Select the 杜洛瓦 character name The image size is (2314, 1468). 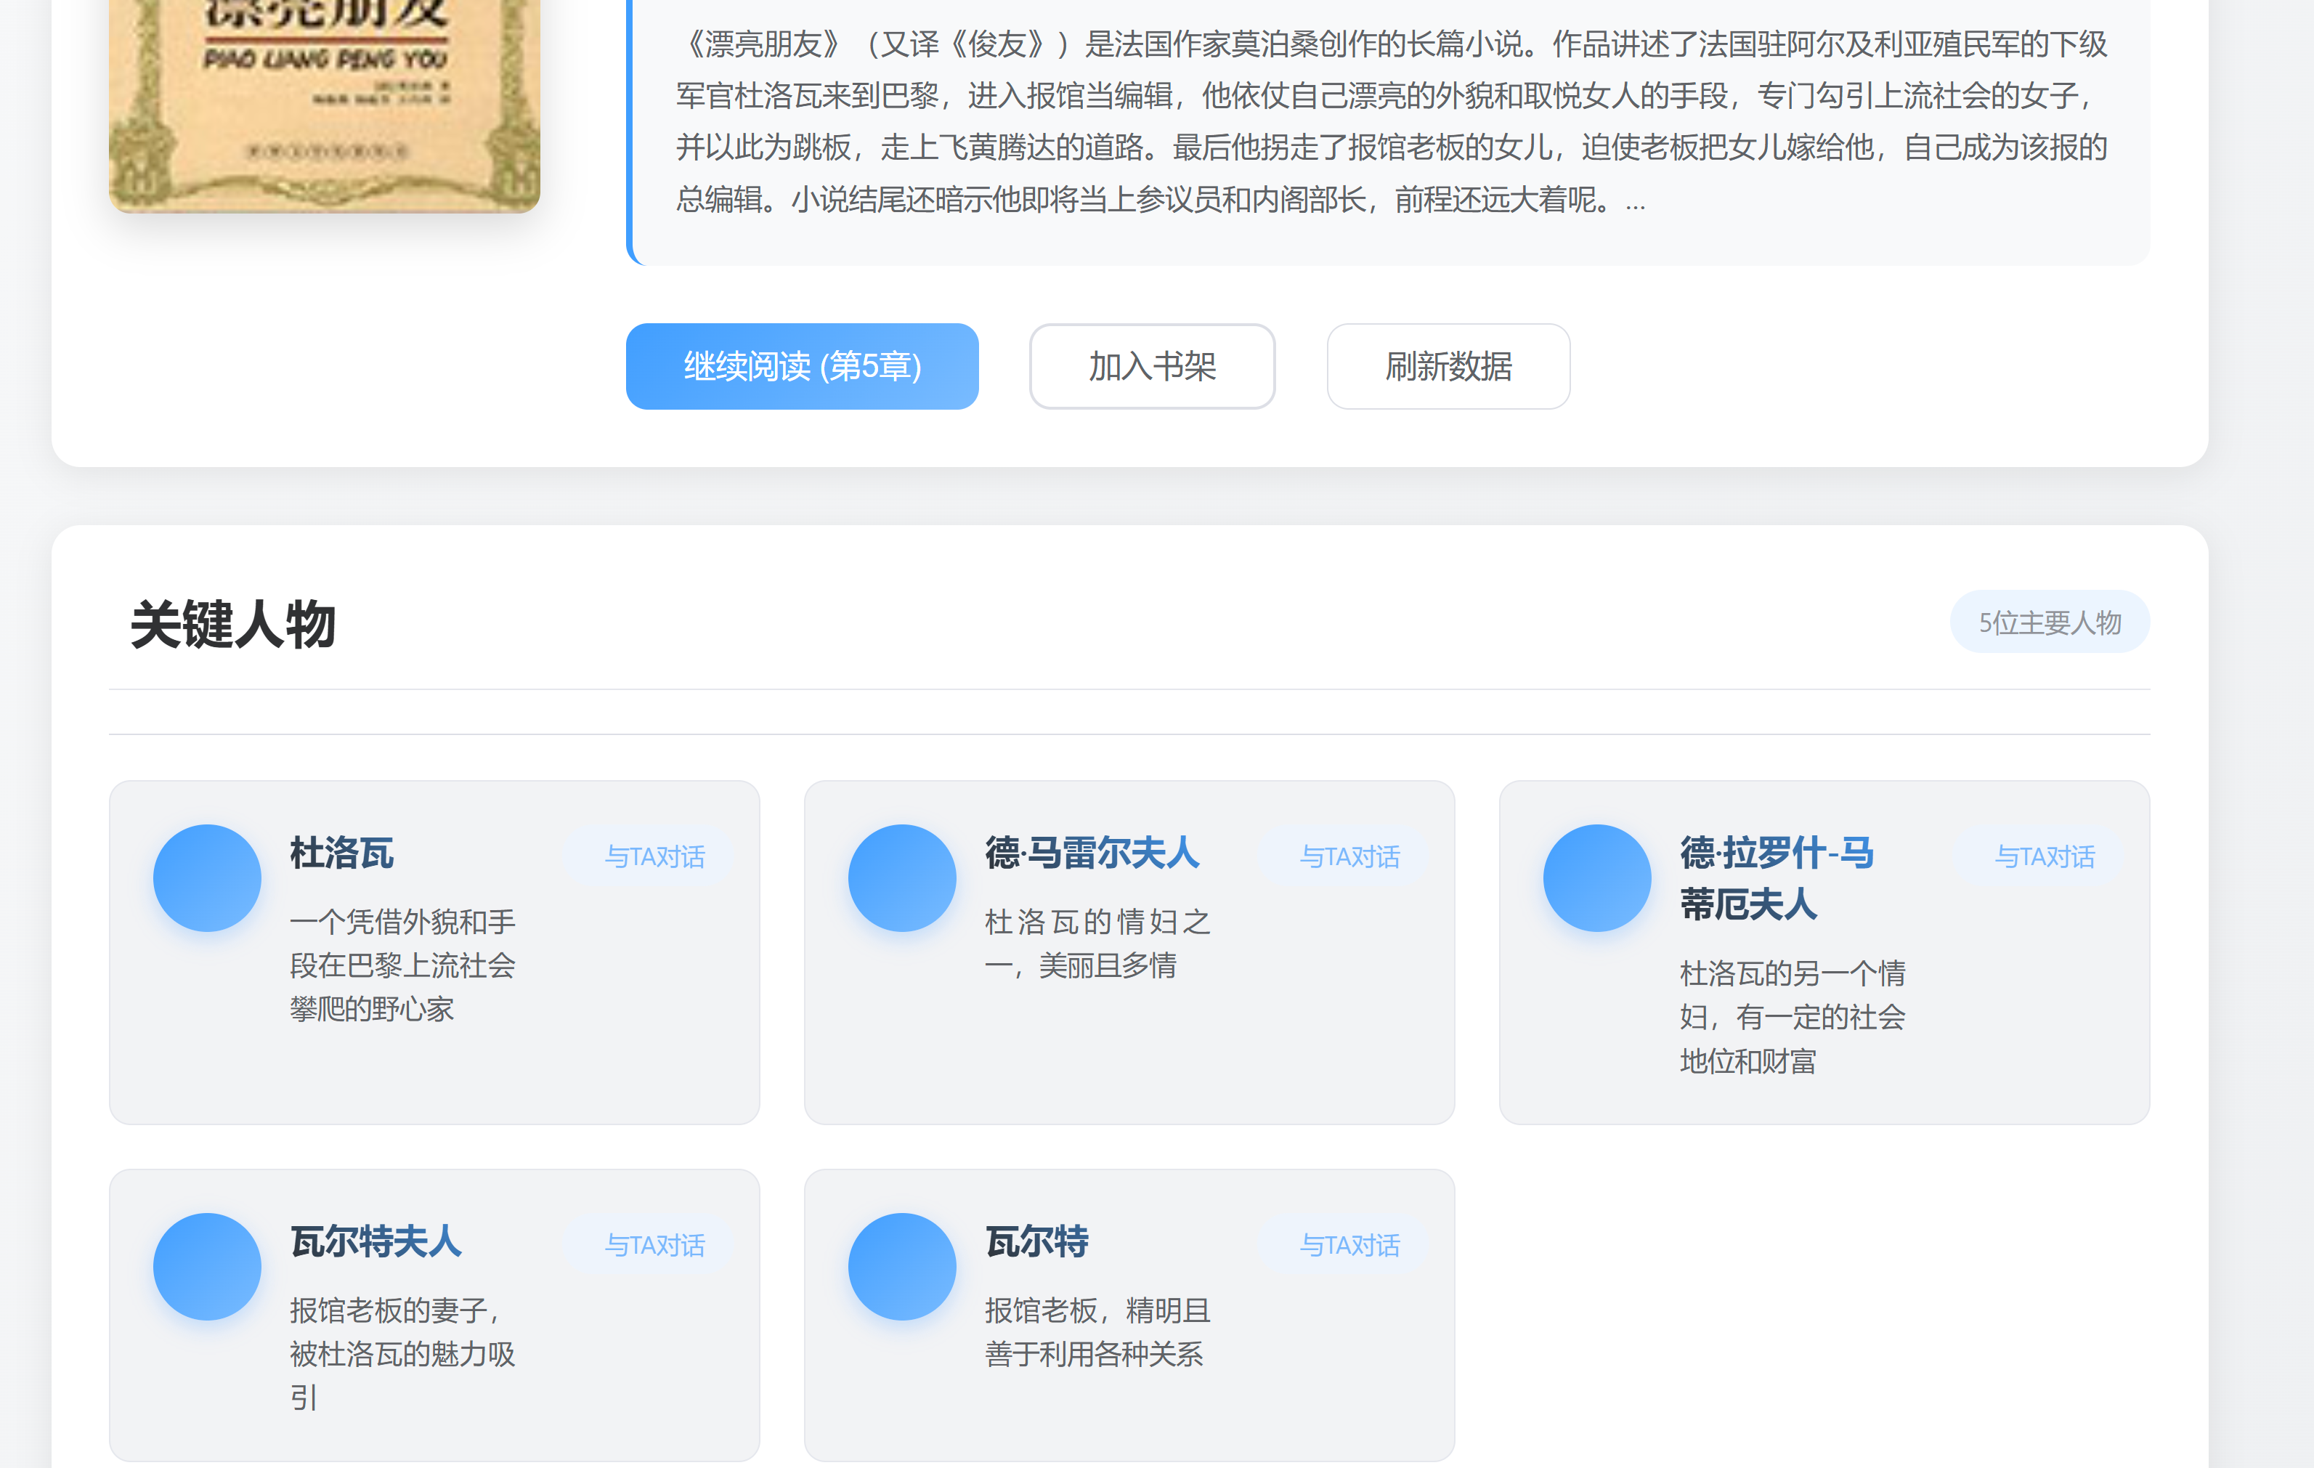coord(342,853)
